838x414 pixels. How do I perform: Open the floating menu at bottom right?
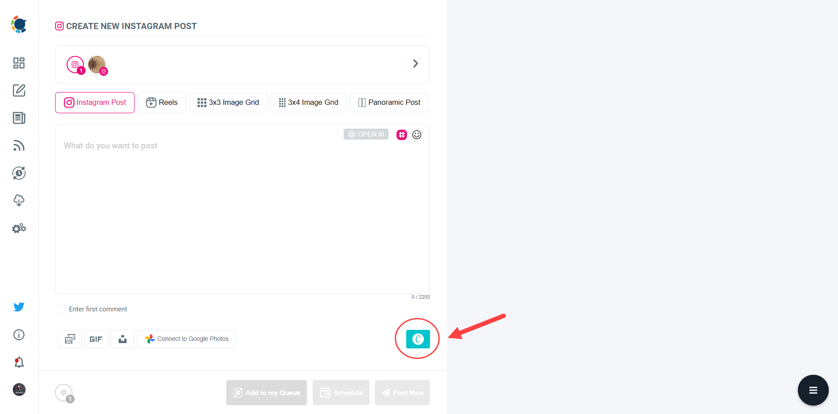pos(813,390)
